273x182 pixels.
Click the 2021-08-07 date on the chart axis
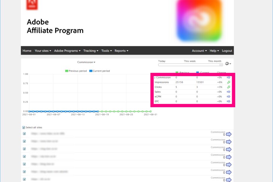53,114
